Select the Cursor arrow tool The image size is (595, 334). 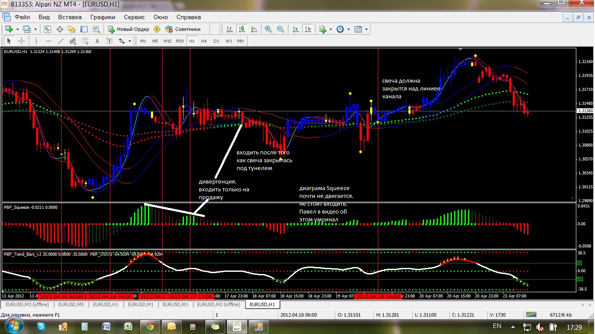point(9,41)
